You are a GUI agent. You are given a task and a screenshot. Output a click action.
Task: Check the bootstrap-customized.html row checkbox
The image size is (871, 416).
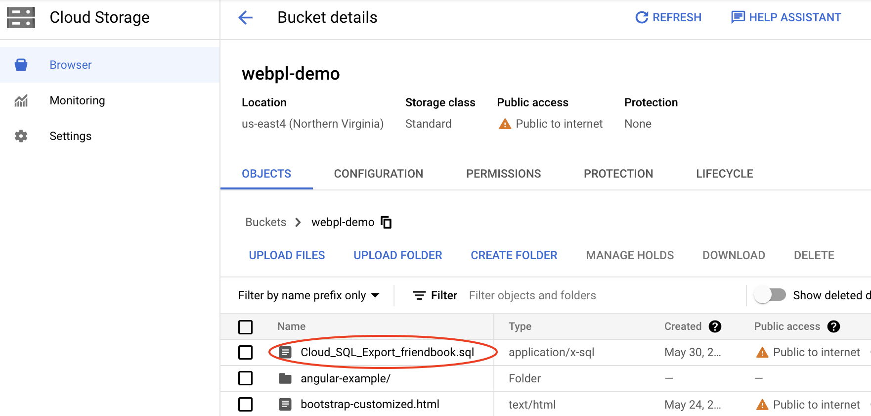(x=246, y=405)
